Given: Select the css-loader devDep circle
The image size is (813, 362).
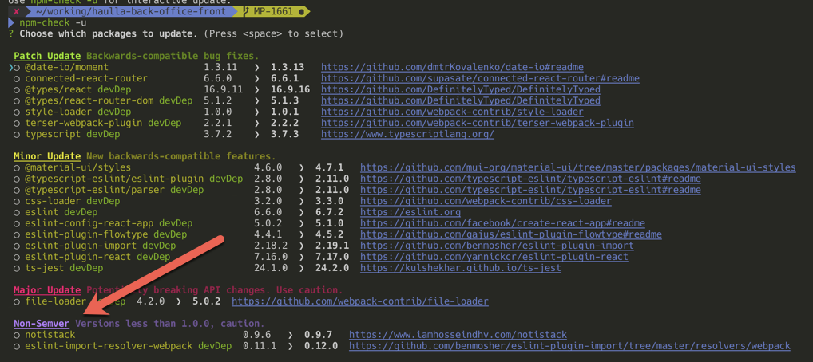Looking at the screenshot, I should pyautogui.click(x=17, y=201).
